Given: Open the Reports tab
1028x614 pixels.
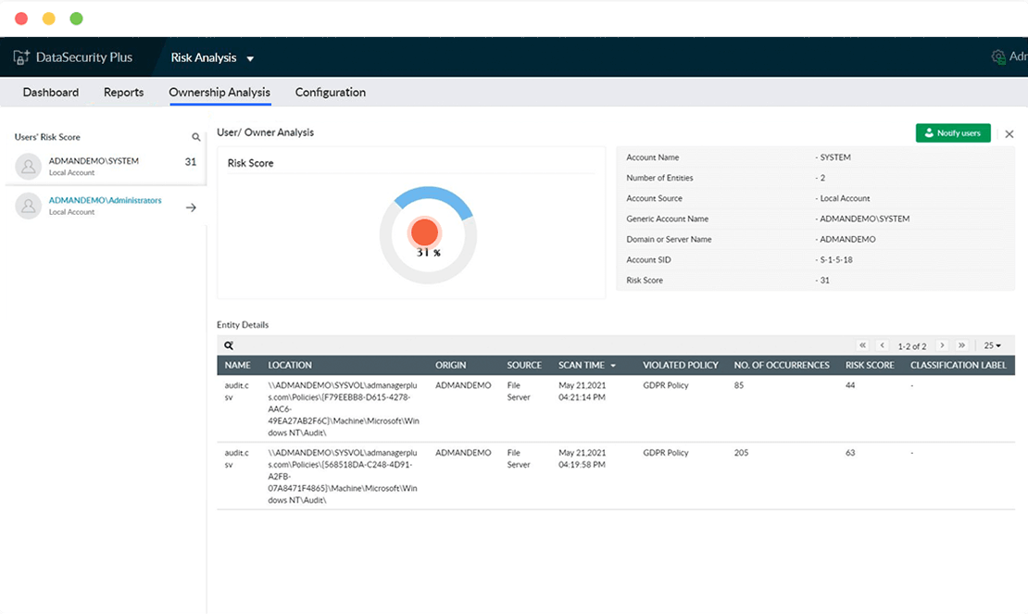Looking at the screenshot, I should coord(123,93).
